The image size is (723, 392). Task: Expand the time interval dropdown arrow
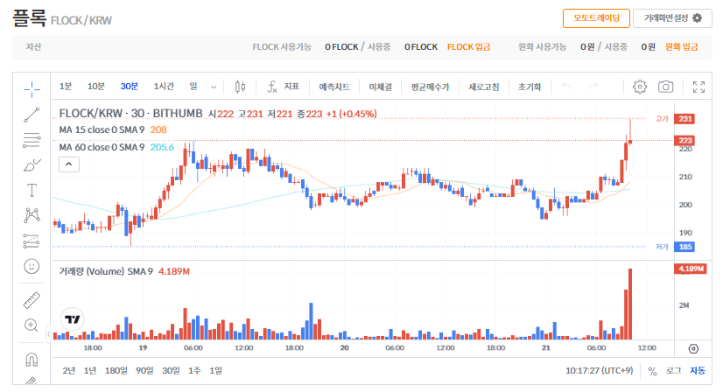(213, 87)
